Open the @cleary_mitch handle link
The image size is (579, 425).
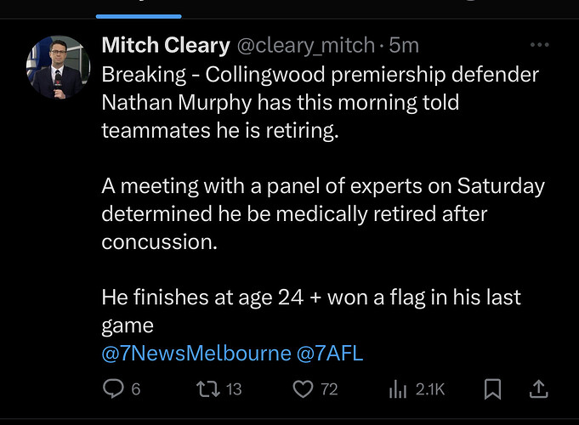pyautogui.click(x=306, y=45)
